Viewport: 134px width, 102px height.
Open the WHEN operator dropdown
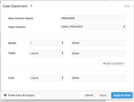(x=47, y=43)
